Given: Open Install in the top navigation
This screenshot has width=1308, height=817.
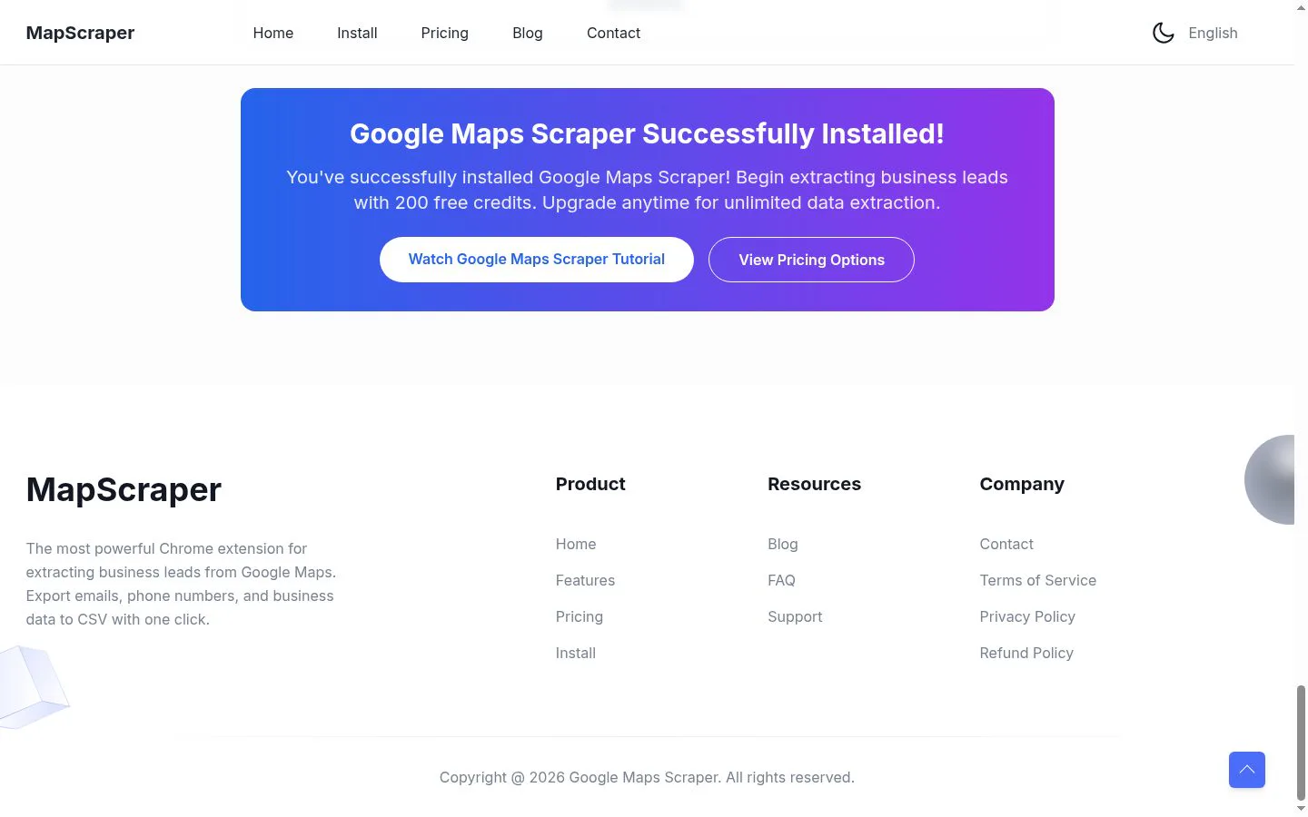Looking at the screenshot, I should [x=357, y=34].
